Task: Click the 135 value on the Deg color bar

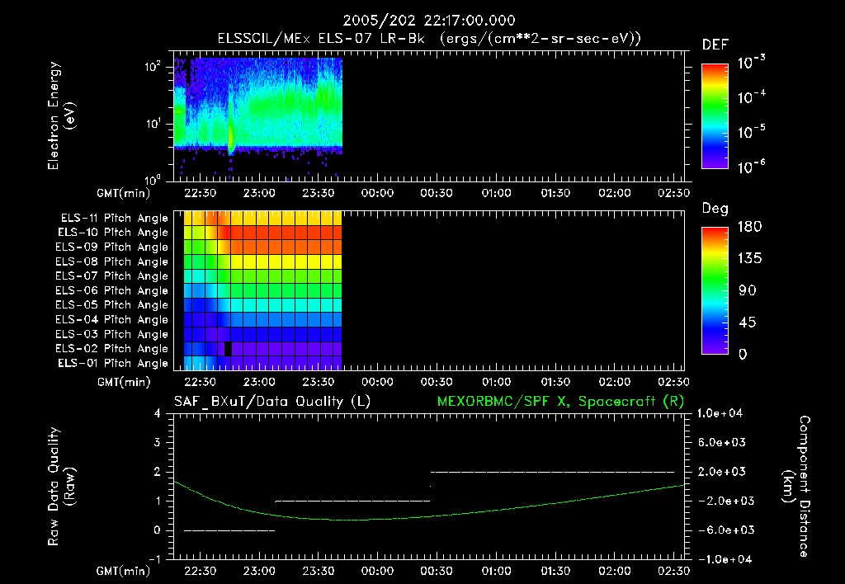Action: click(x=749, y=258)
